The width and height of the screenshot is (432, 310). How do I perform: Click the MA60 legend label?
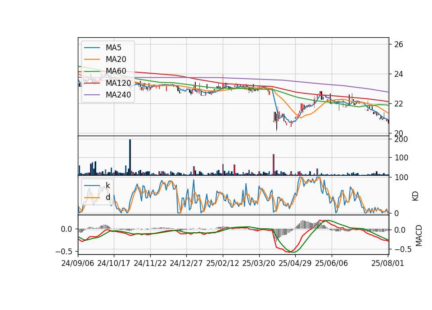click(x=116, y=71)
